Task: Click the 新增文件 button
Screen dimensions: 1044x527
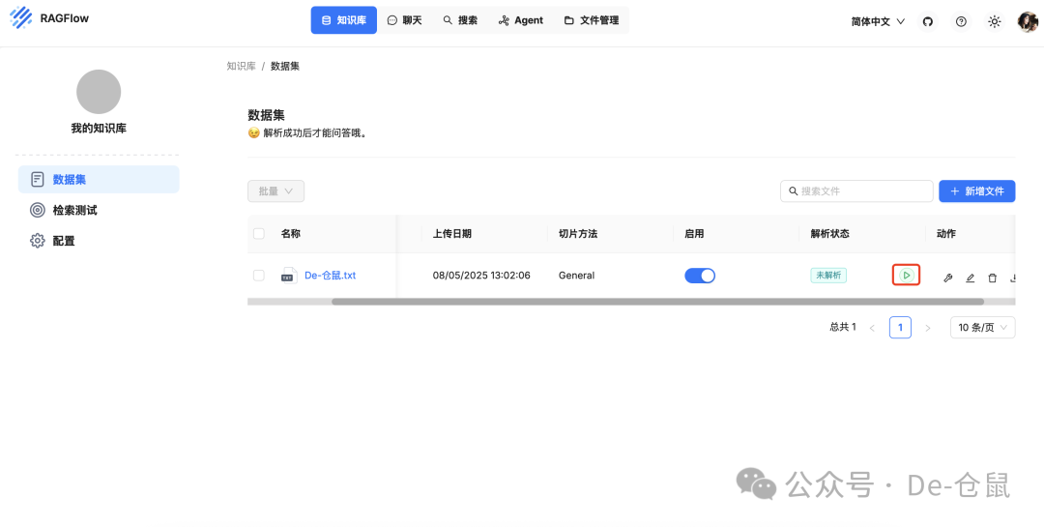Action: (976, 191)
